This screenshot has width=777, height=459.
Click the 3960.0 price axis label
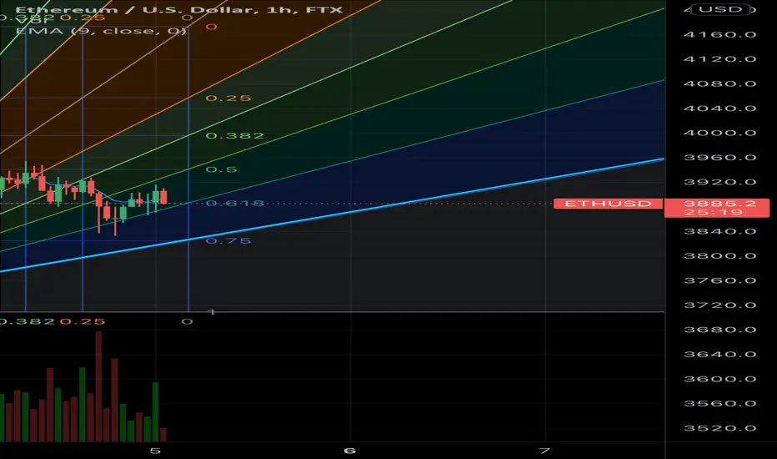(719, 157)
